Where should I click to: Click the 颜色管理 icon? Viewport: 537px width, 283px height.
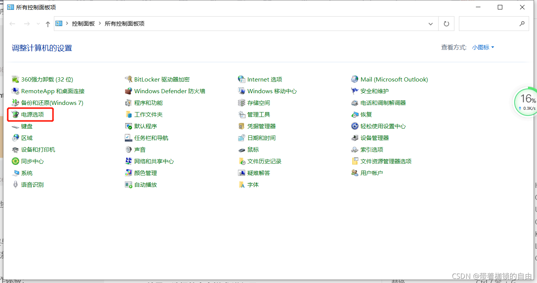(x=129, y=173)
